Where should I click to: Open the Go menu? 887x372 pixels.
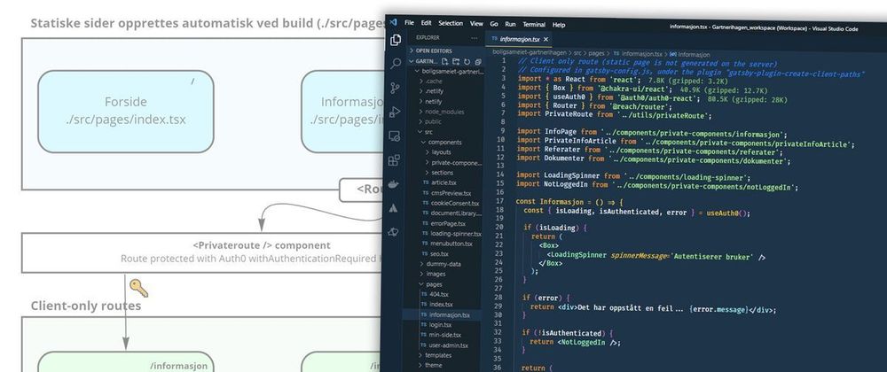[x=494, y=24]
